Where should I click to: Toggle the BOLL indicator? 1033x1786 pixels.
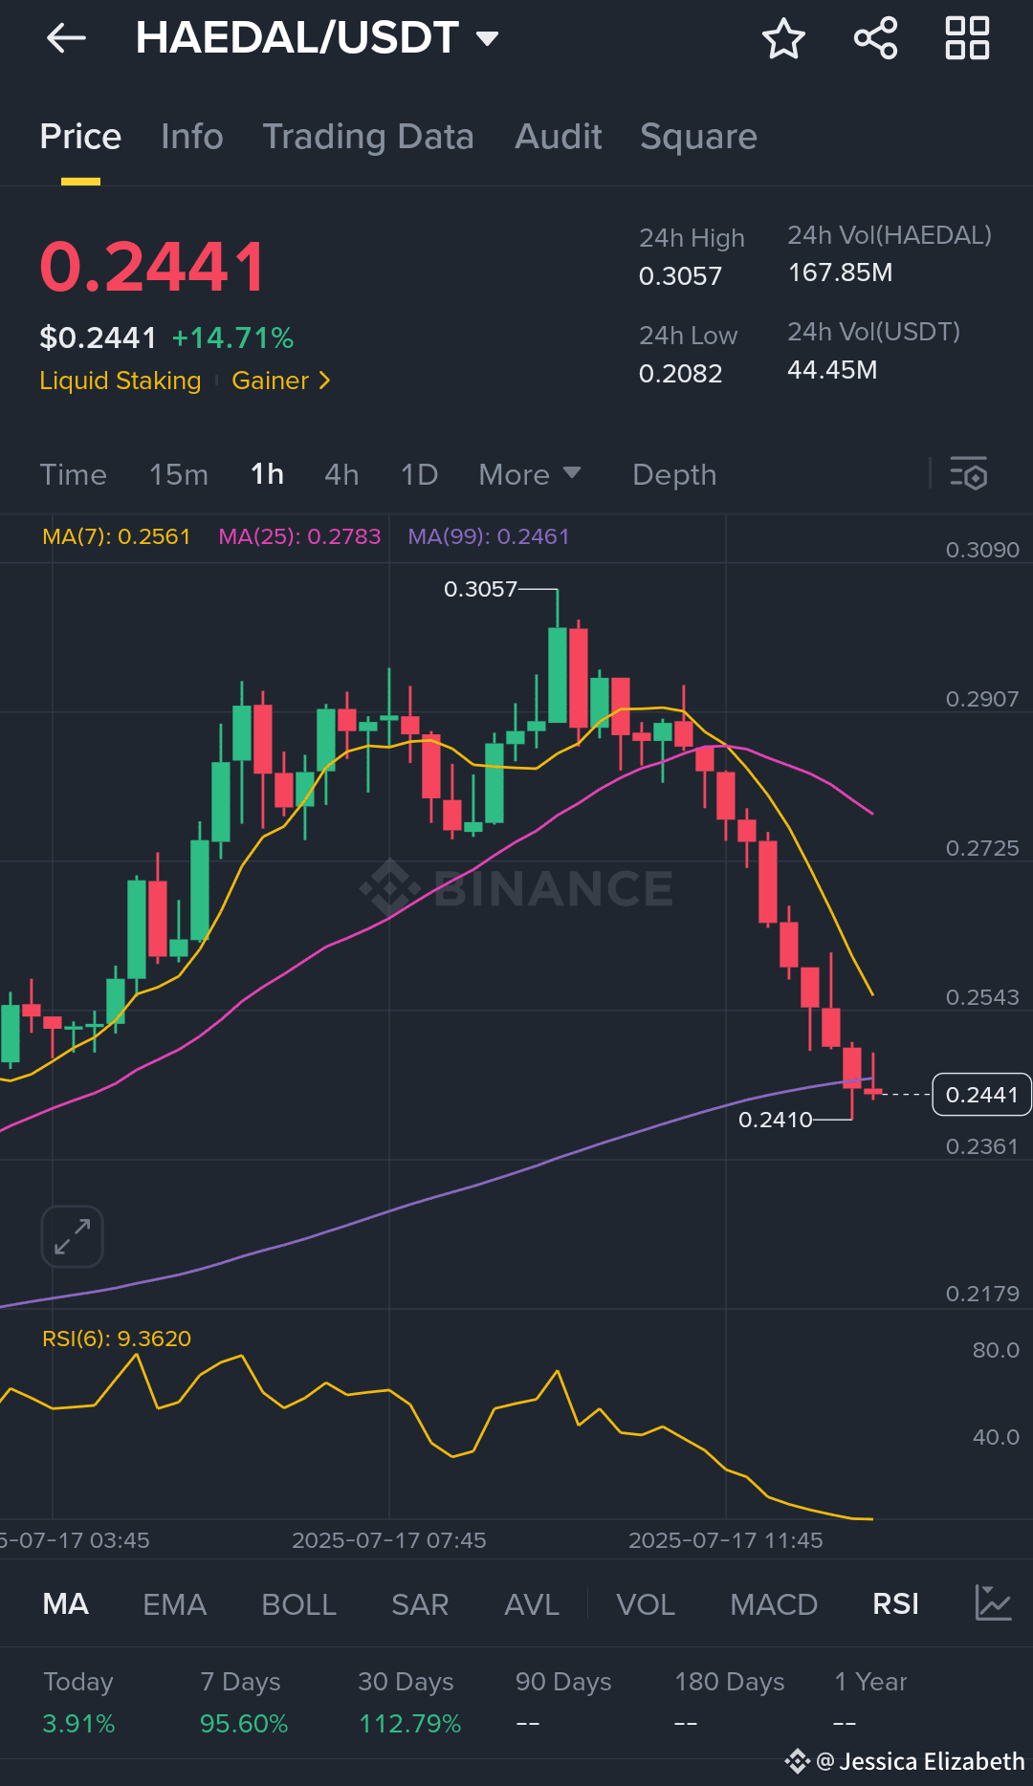pos(298,1603)
